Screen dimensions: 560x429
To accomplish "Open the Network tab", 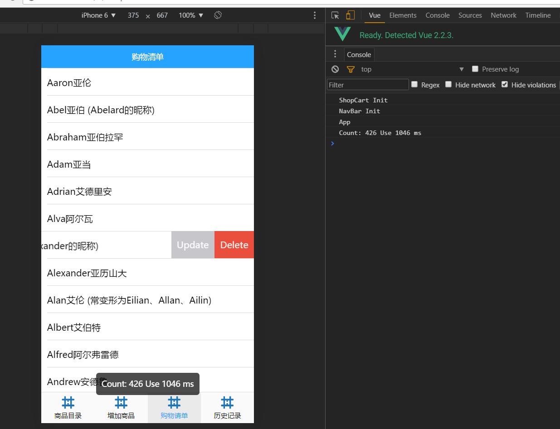I will point(503,15).
